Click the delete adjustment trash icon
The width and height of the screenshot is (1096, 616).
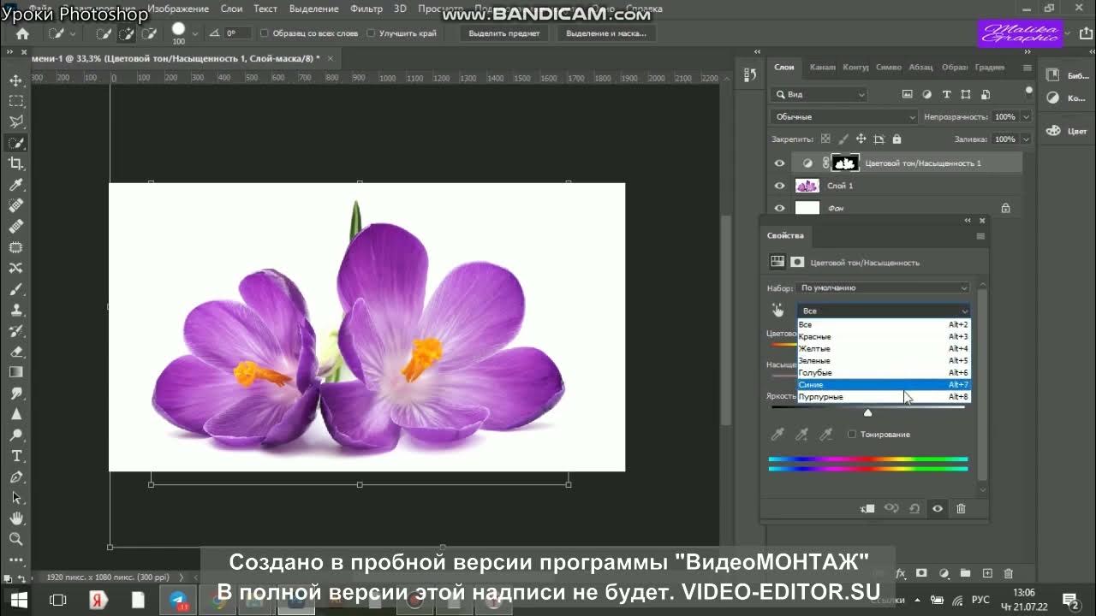[x=961, y=508]
